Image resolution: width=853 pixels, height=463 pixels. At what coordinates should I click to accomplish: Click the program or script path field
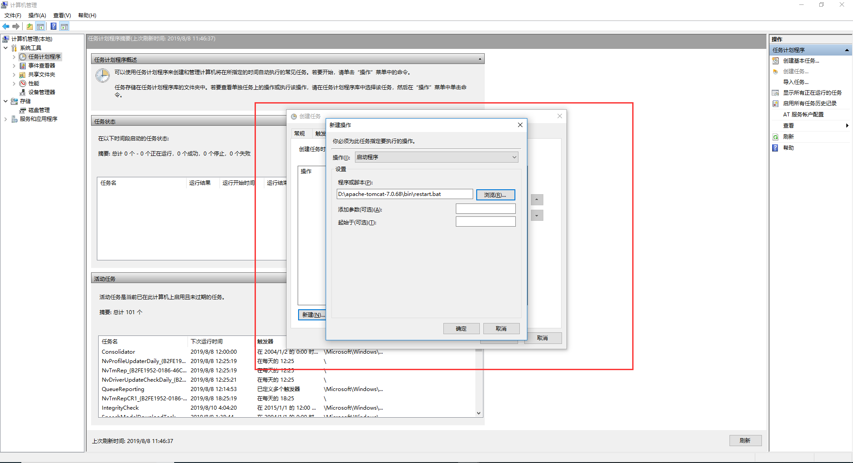click(x=405, y=194)
